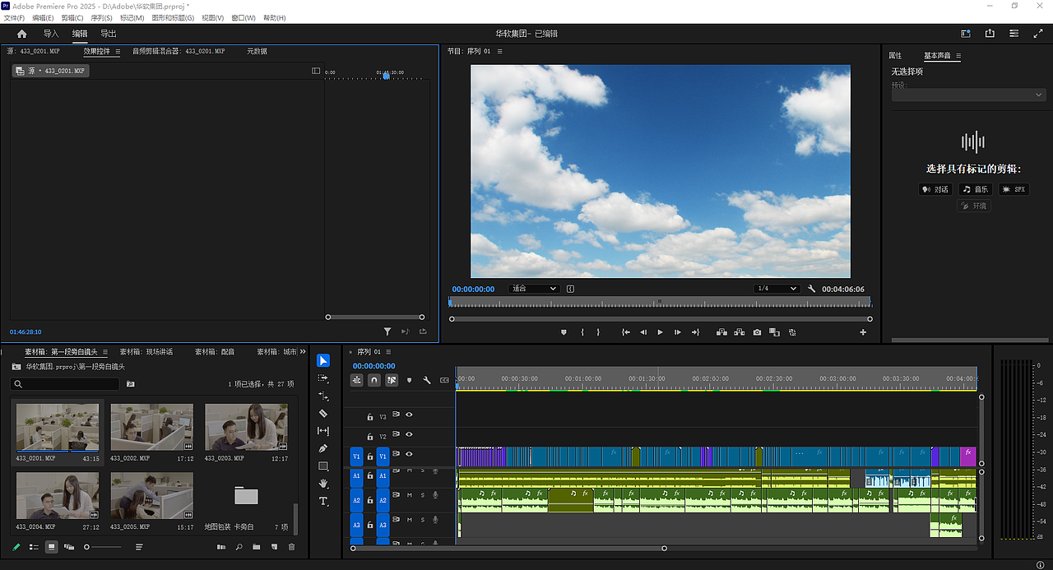Image resolution: width=1053 pixels, height=570 pixels.
Task: Toggle V1 track output eye
Action: 409,455
